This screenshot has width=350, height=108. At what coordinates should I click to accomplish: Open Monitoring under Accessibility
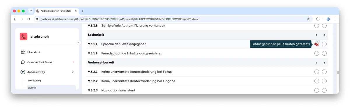(x=34, y=81)
